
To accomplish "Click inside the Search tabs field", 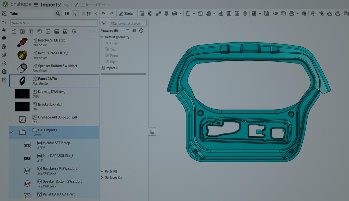I will [x=54, y=23].
